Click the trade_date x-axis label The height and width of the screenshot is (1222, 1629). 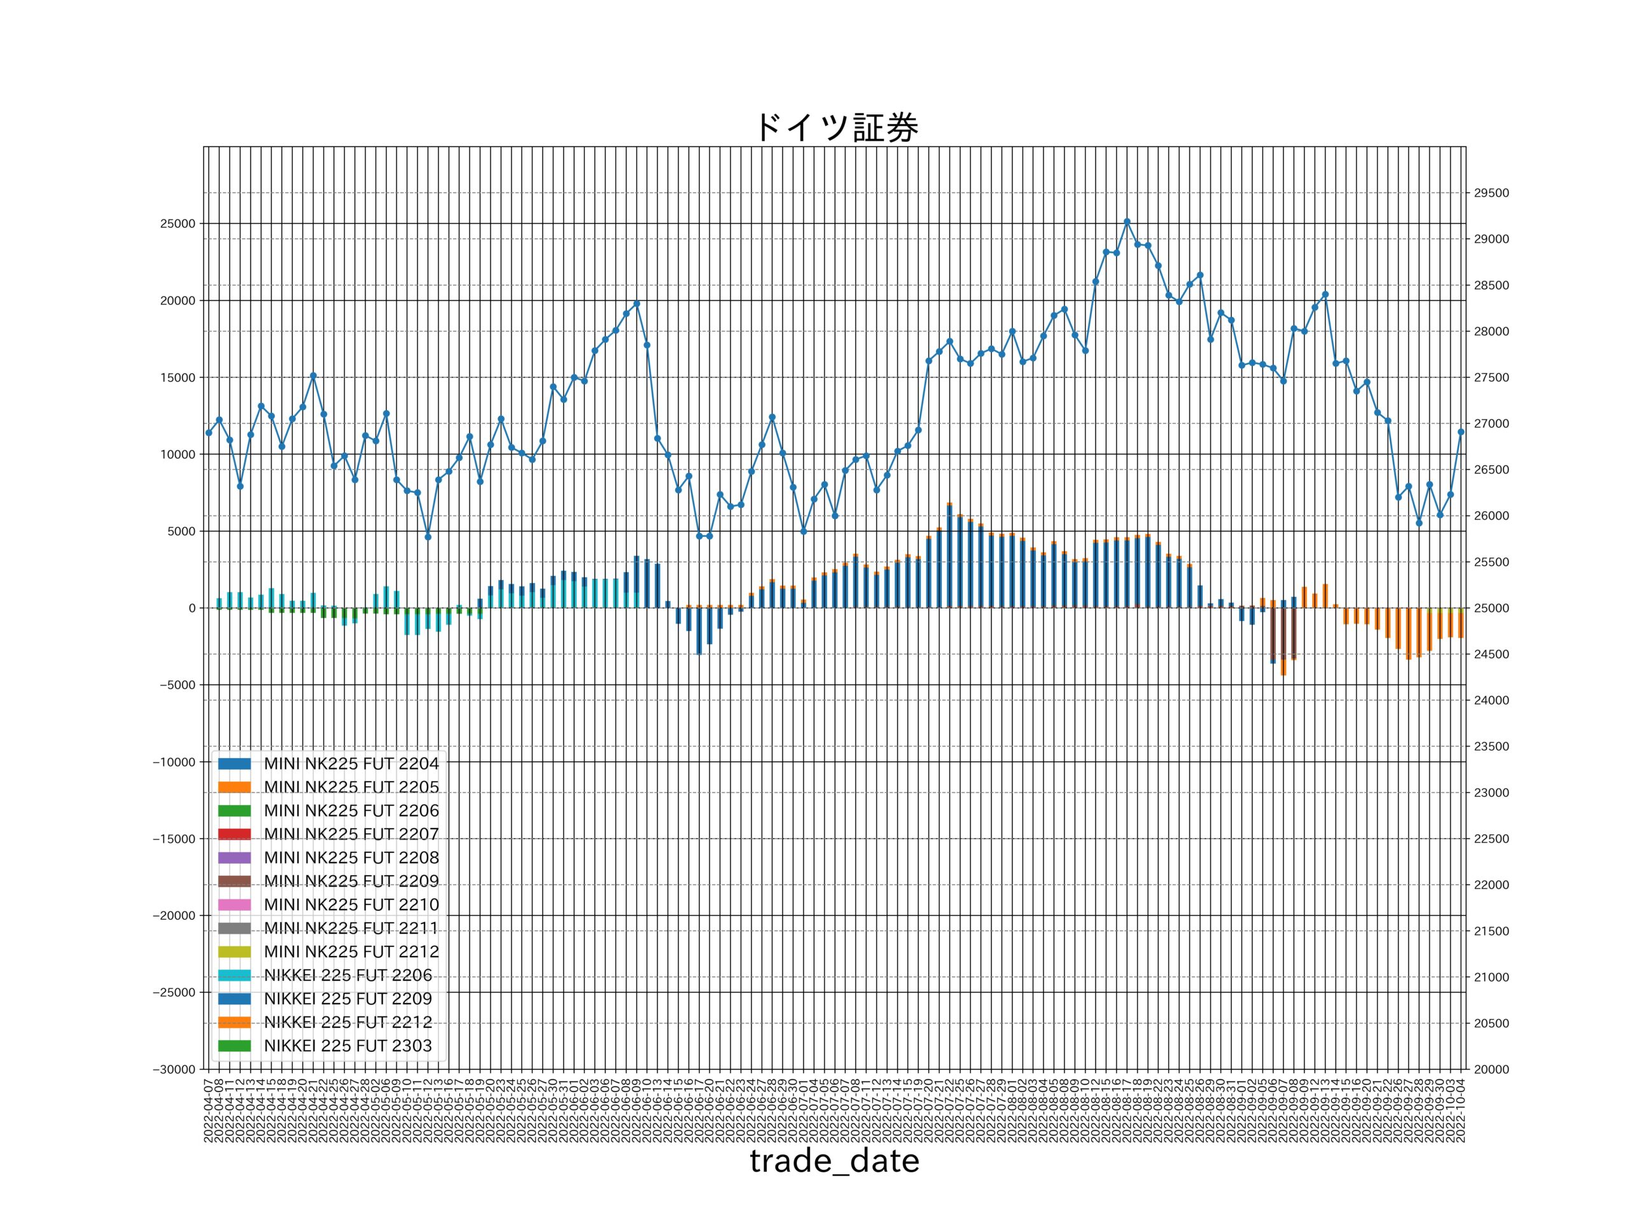[x=835, y=1162]
